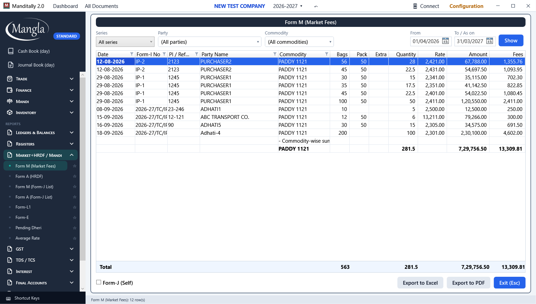Image resolution: width=536 pixels, height=304 pixels.
Task: Open the Form-E report
Action: point(22,217)
